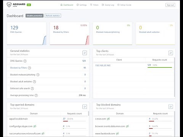This screenshot has height=137, width=183.
Task: Click the AdGuard Home shield logo
Action: pos(9,5)
